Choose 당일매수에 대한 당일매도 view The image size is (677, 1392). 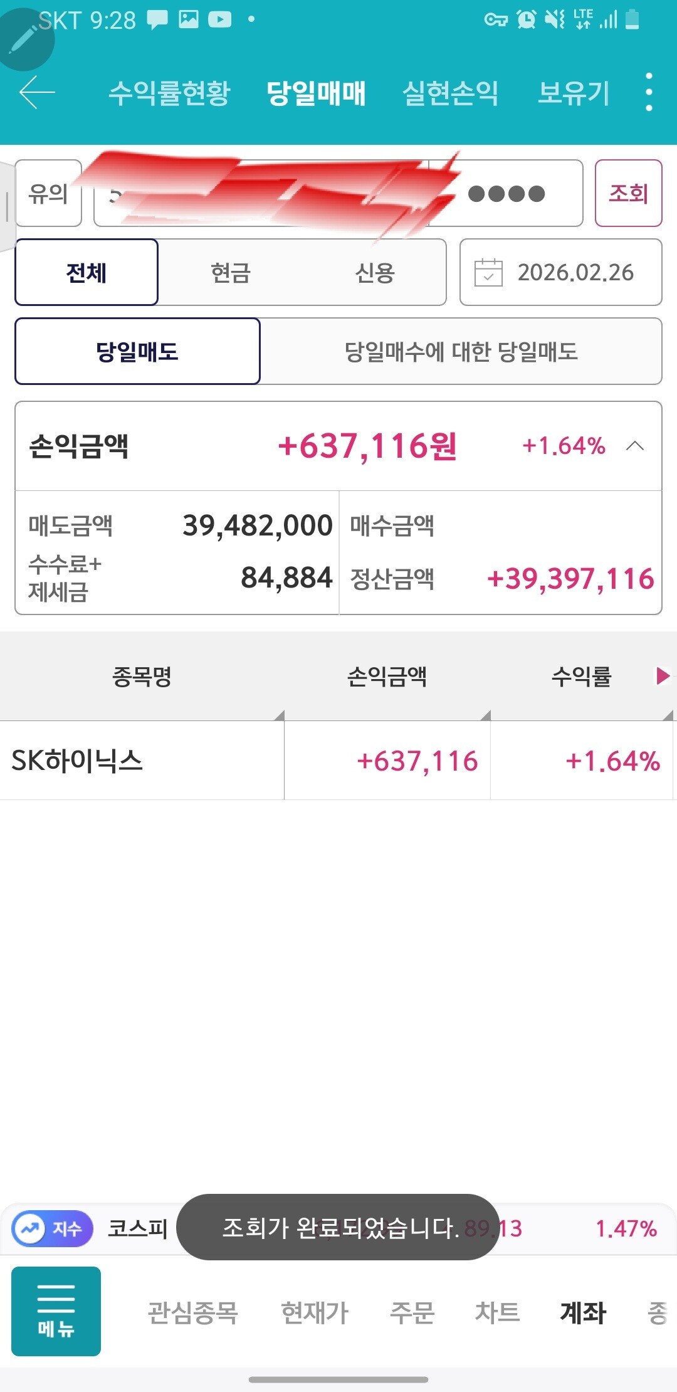click(461, 351)
